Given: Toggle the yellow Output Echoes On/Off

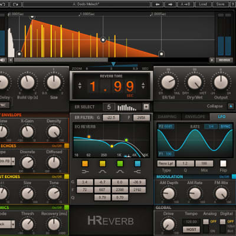Looking at the screenshot, I should coord(67,176).
